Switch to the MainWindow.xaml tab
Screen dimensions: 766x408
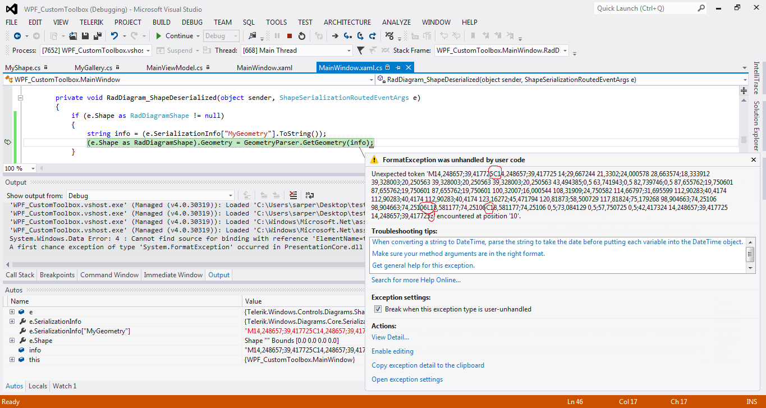coord(264,68)
